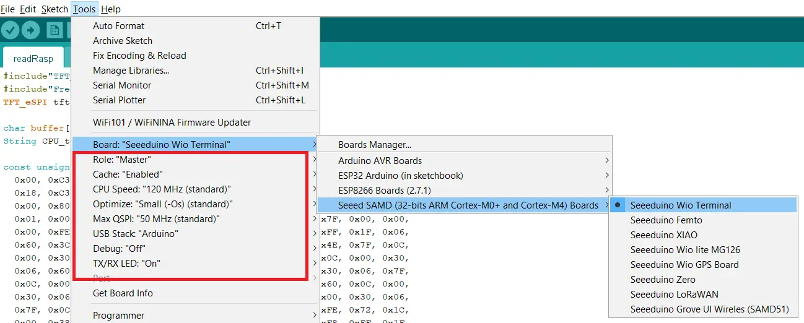The width and height of the screenshot is (804, 323).
Task: Select Seeeduino Wio GPS Board
Action: (x=704, y=265)
